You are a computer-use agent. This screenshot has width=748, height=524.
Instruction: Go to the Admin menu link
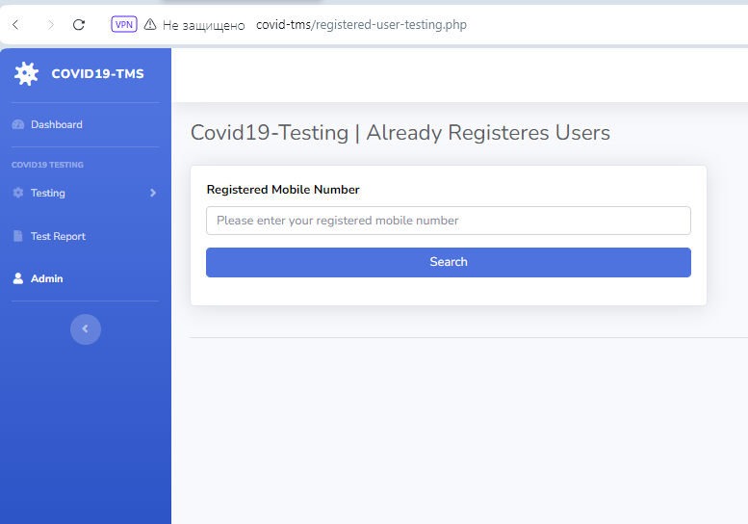(46, 278)
